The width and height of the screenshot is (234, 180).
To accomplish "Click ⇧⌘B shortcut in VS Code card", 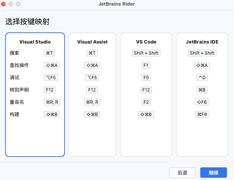I will (146, 114).
